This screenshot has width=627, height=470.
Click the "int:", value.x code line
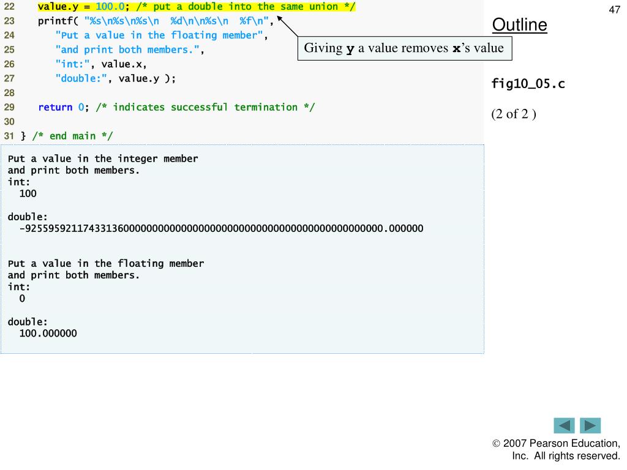101,64
